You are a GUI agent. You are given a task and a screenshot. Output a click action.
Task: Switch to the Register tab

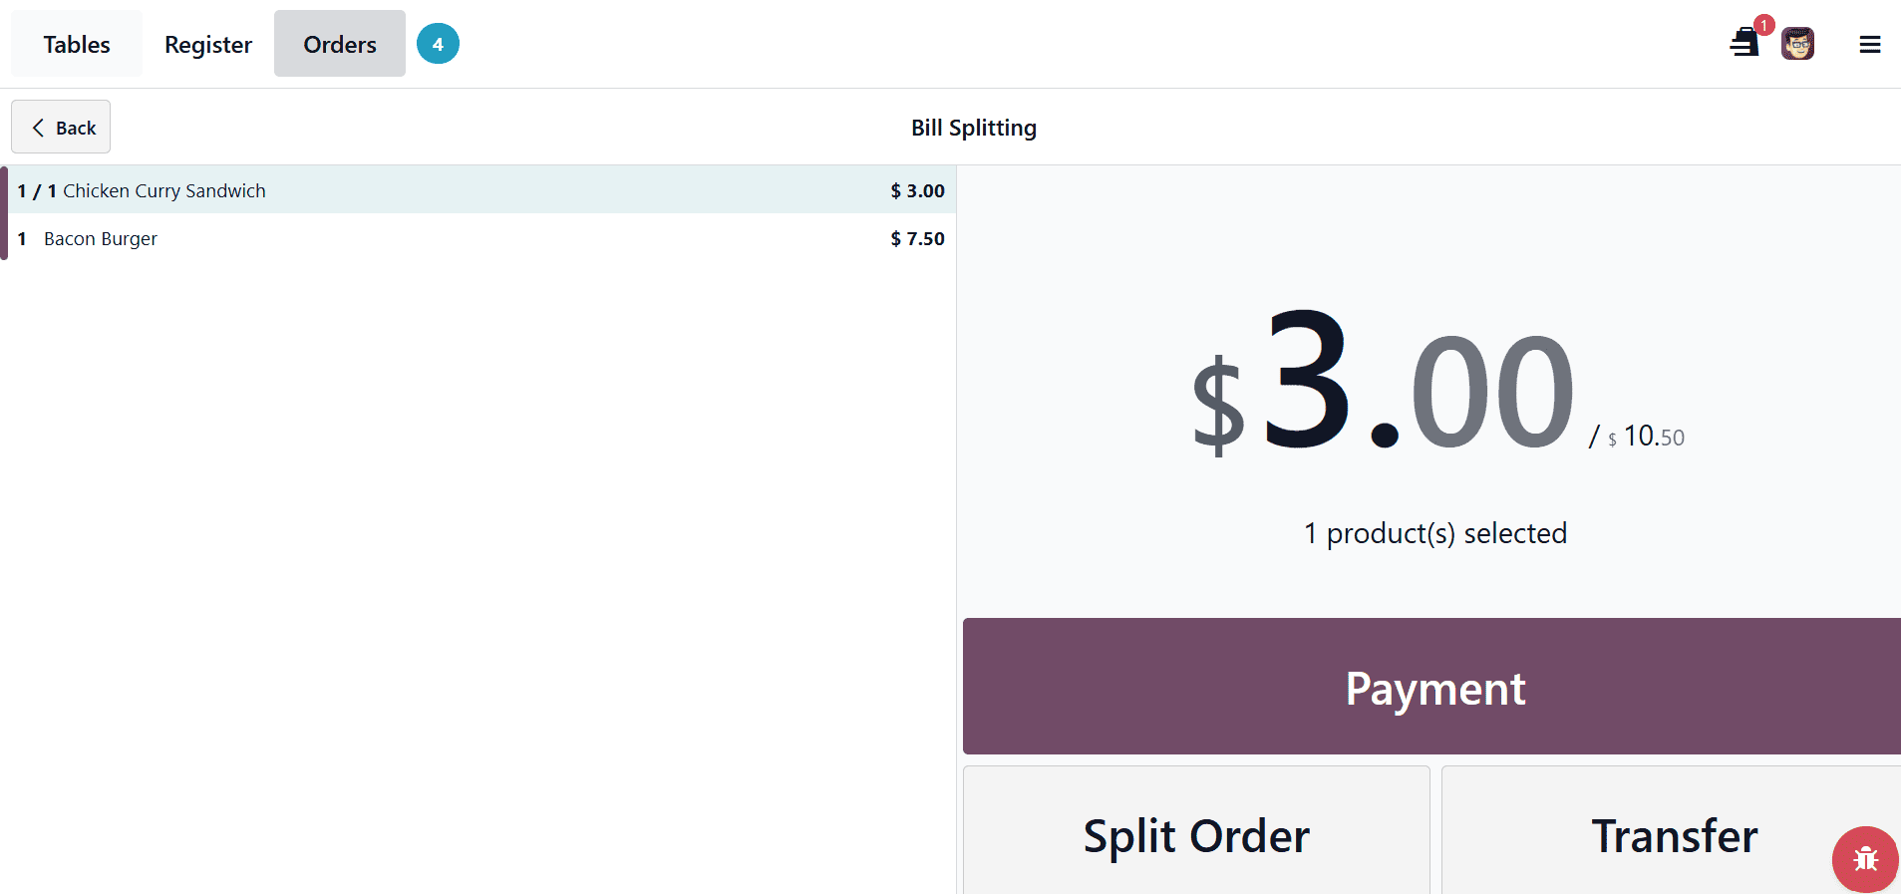click(208, 45)
